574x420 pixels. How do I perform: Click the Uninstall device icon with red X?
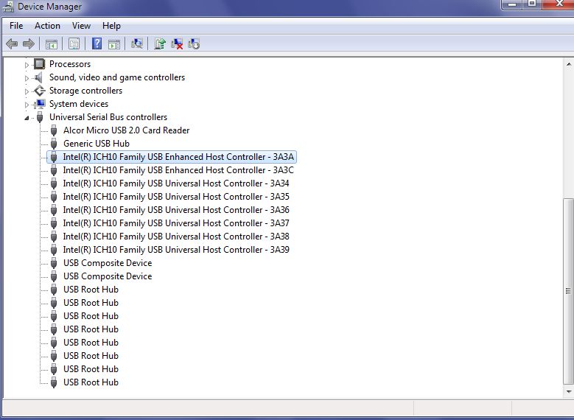(177, 44)
